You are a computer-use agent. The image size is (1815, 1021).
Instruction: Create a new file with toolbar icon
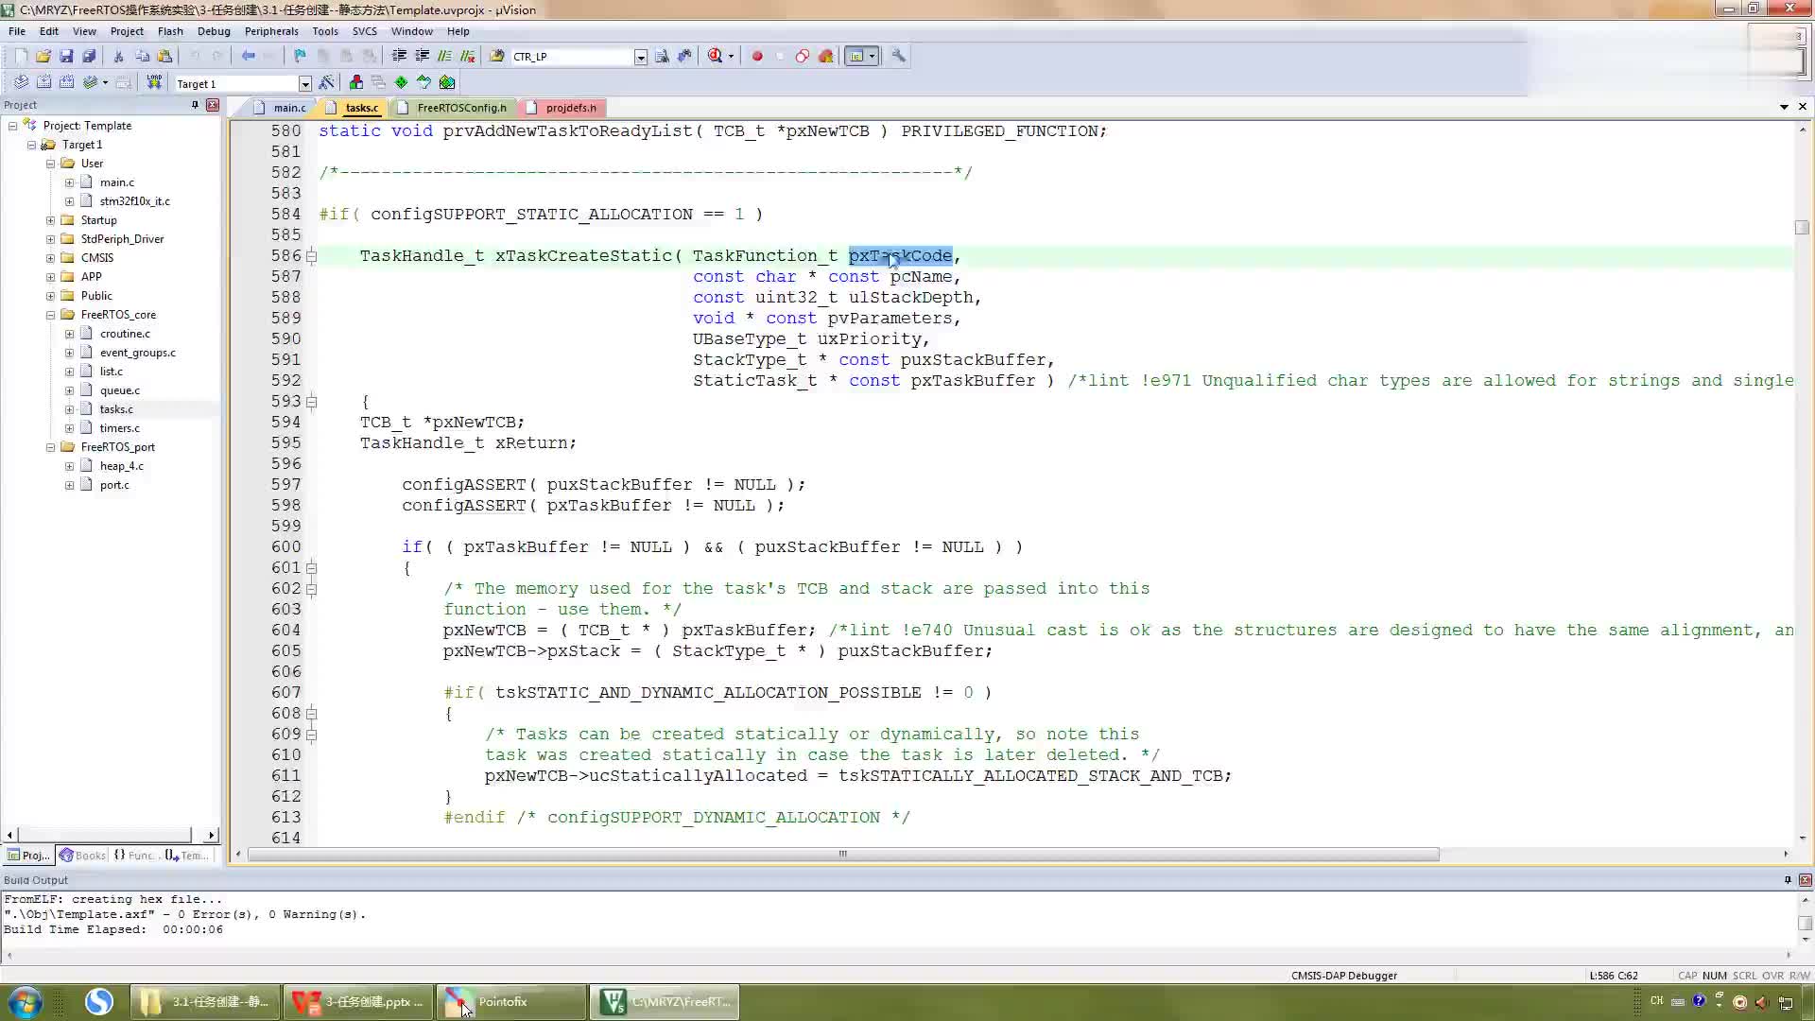click(x=21, y=56)
